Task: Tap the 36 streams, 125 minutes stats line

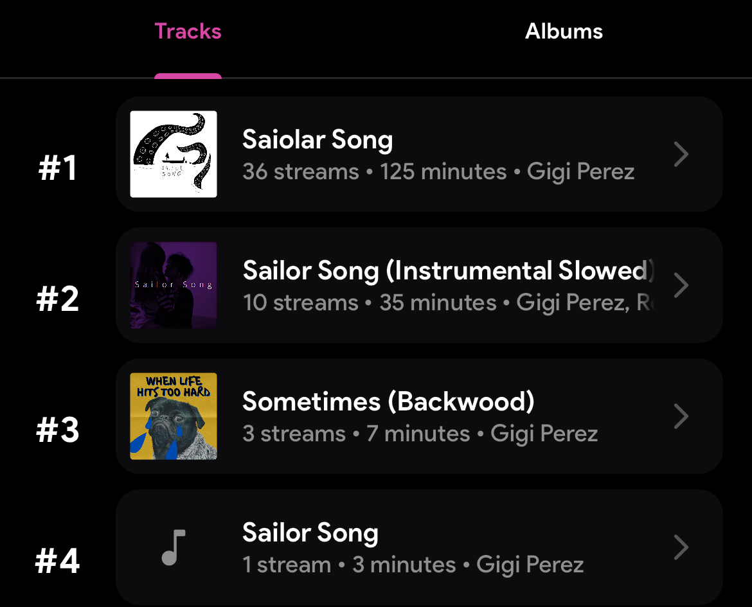Action: click(438, 172)
